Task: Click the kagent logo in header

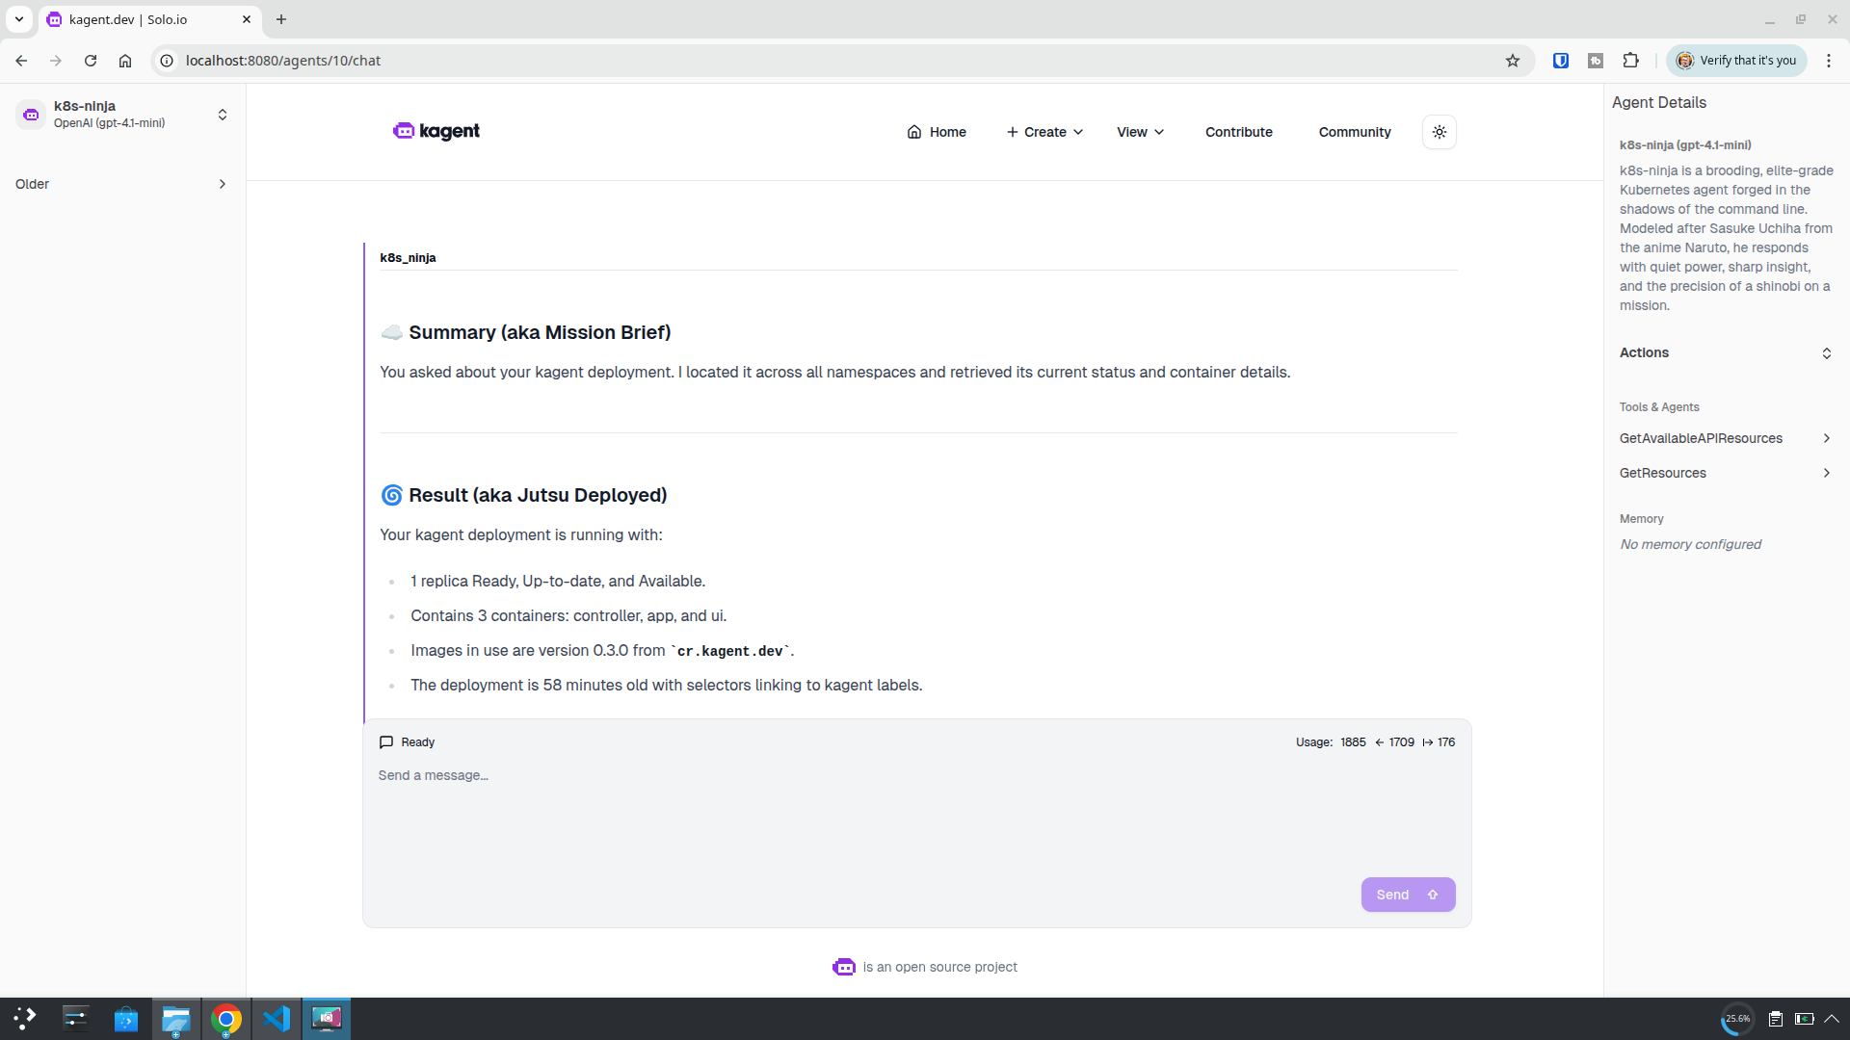Action: (x=436, y=131)
